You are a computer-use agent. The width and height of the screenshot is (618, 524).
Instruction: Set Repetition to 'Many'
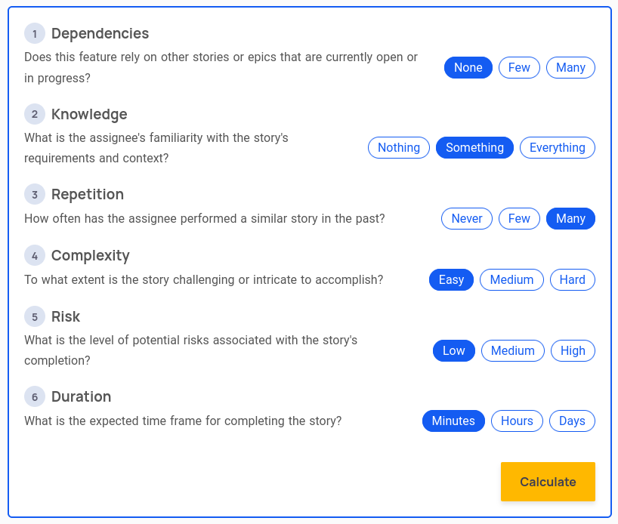pyautogui.click(x=570, y=219)
